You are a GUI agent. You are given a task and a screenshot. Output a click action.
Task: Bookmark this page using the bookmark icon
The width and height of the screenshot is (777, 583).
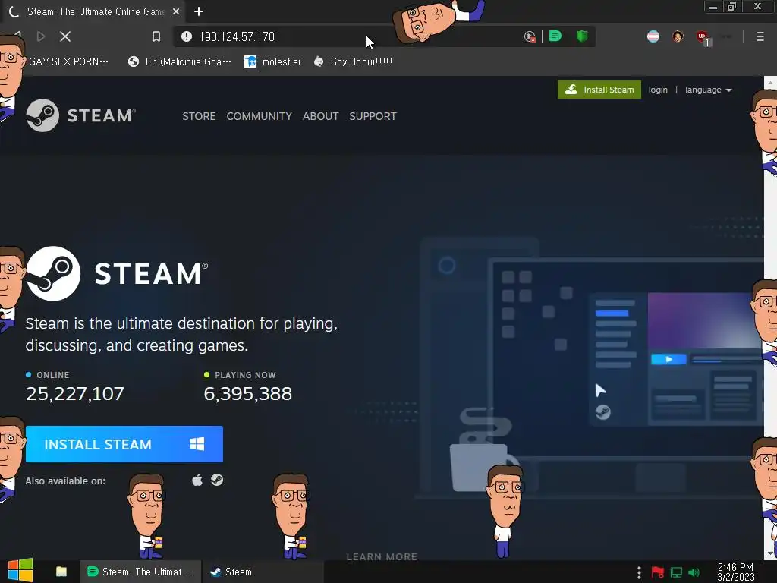click(156, 36)
